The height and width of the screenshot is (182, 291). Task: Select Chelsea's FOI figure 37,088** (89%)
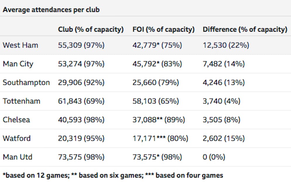coord(158,120)
